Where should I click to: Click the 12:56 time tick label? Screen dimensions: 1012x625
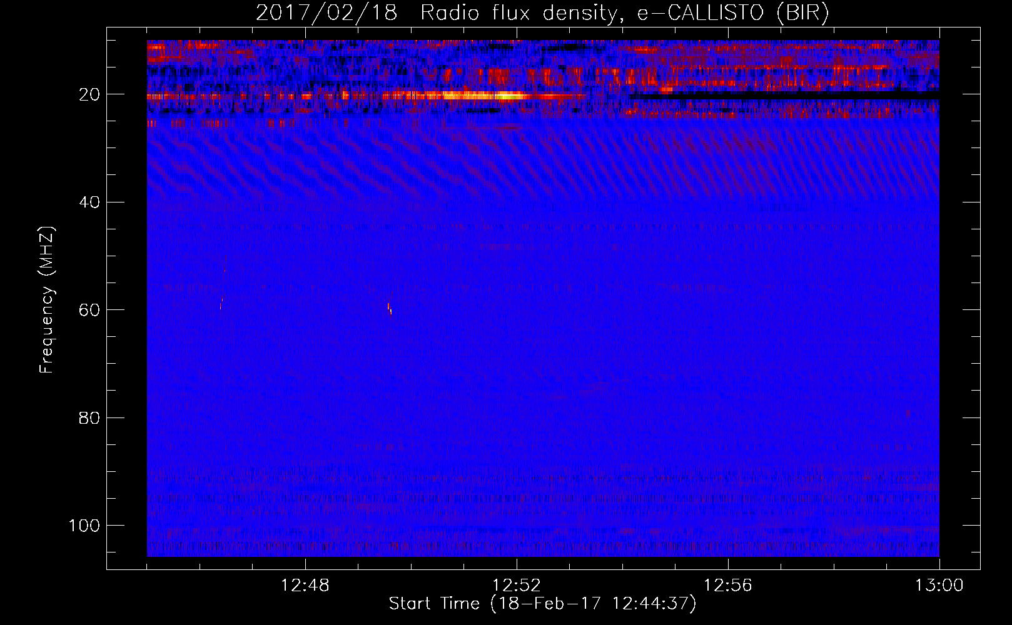pyautogui.click(x=728, y=586)
